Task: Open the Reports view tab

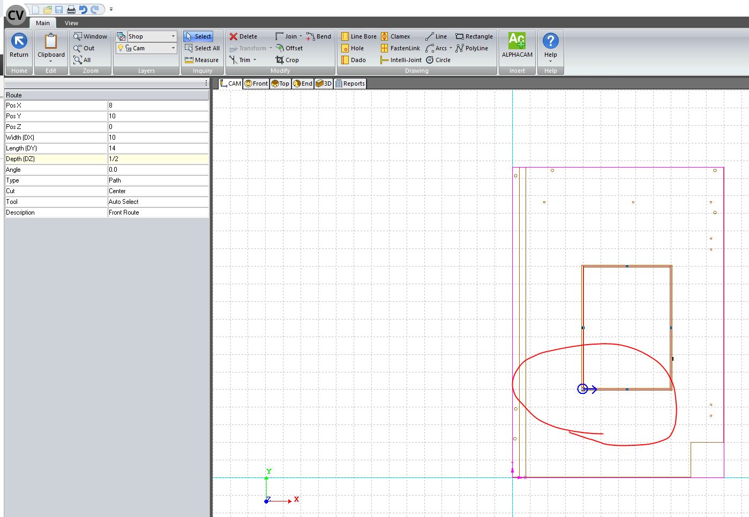Action: pos(350,83)
